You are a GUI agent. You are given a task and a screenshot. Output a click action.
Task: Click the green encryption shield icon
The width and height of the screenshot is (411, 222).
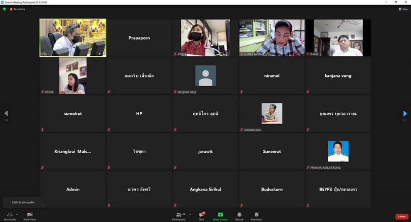tap(4, 9)
